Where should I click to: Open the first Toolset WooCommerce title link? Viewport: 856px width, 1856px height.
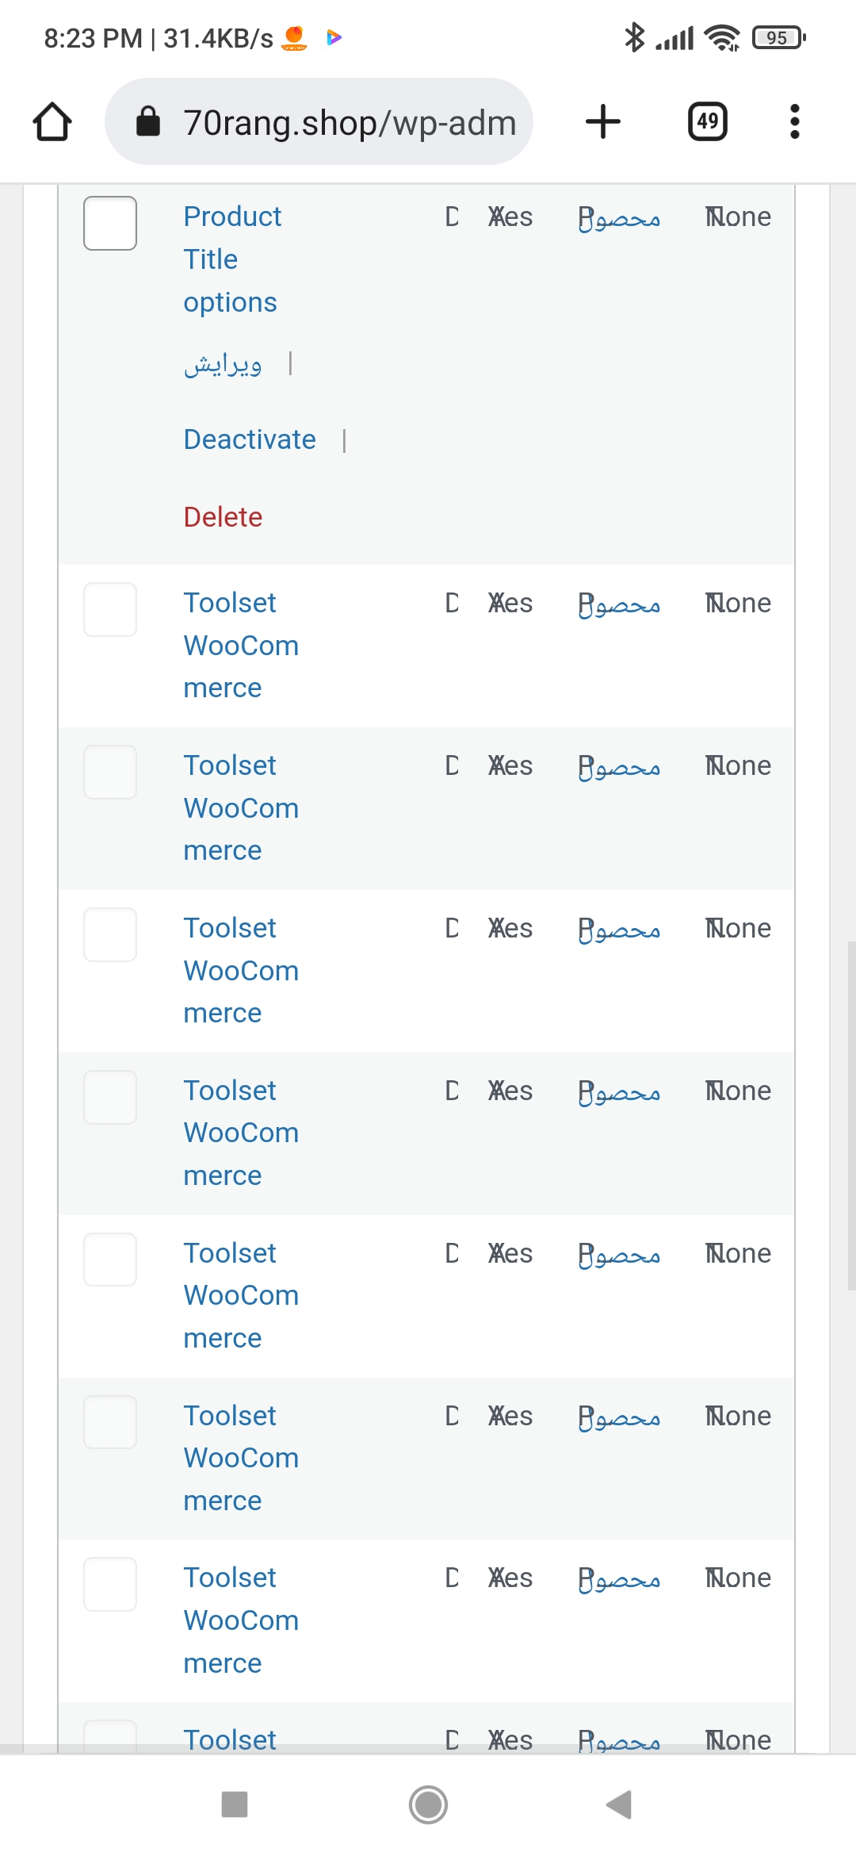(x=241, y=645)
